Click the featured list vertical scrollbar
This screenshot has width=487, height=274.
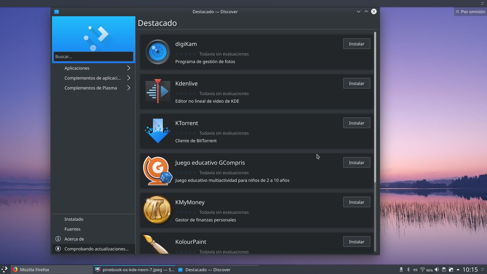coord(375,107)
